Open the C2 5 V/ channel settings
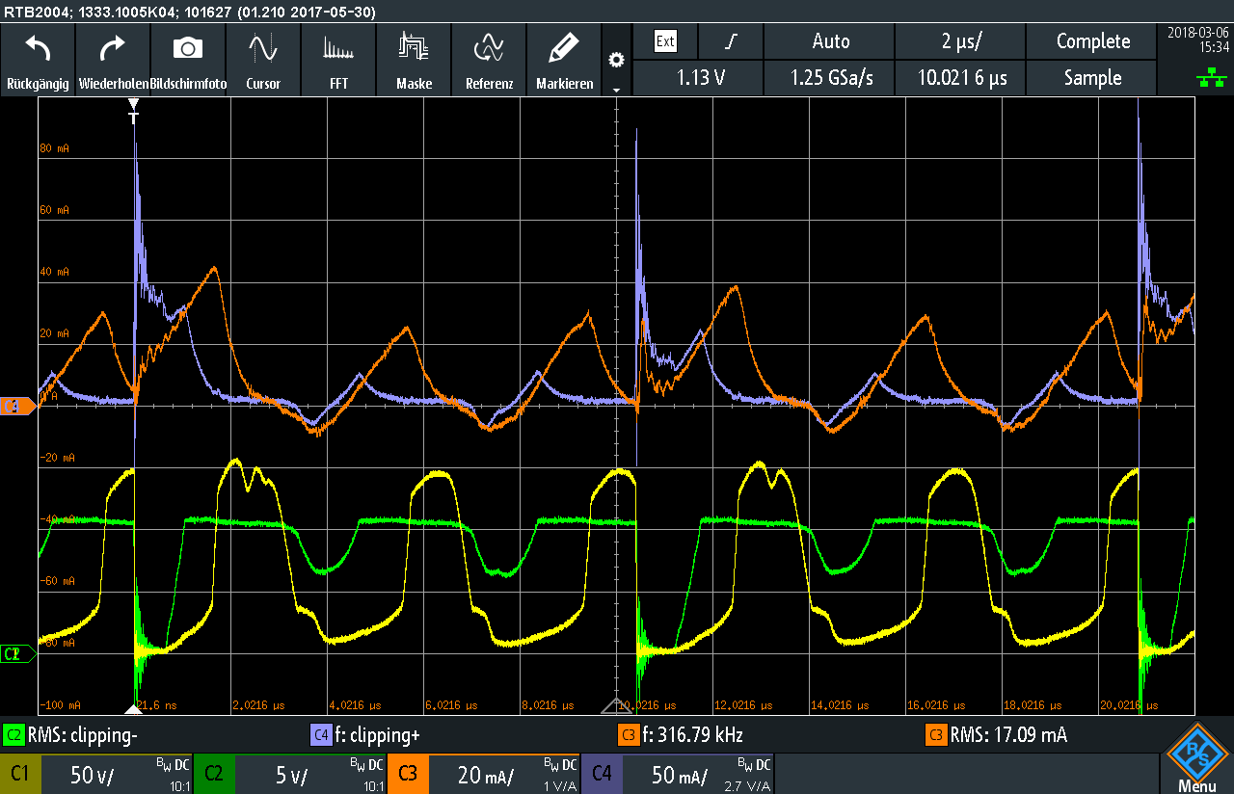 [290, 774]
